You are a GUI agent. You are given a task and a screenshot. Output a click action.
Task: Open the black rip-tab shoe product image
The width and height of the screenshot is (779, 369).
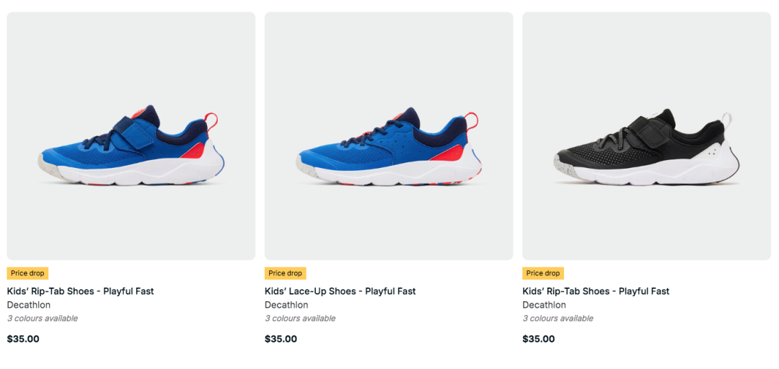tap(646, 136)
